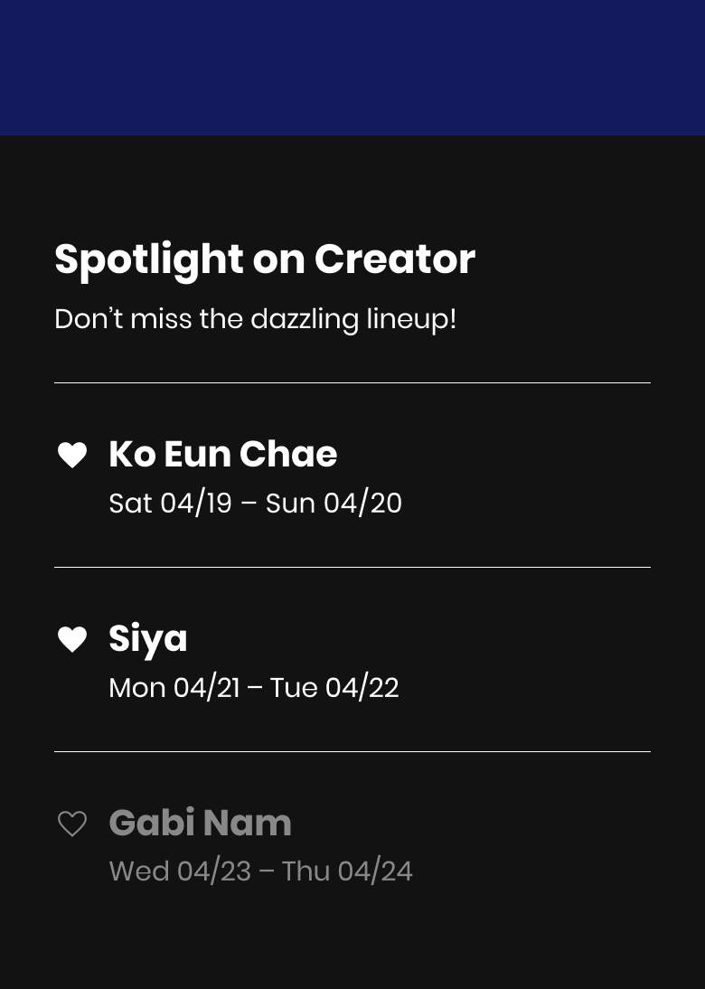Screen dimensions: 705x989
Task: Select the "dazzling lineup!" subtitle text
Action: pyautogui.click(x=353, y=320)
